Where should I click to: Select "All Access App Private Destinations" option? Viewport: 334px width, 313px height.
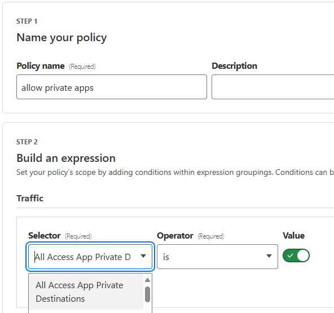coord(86,292)
